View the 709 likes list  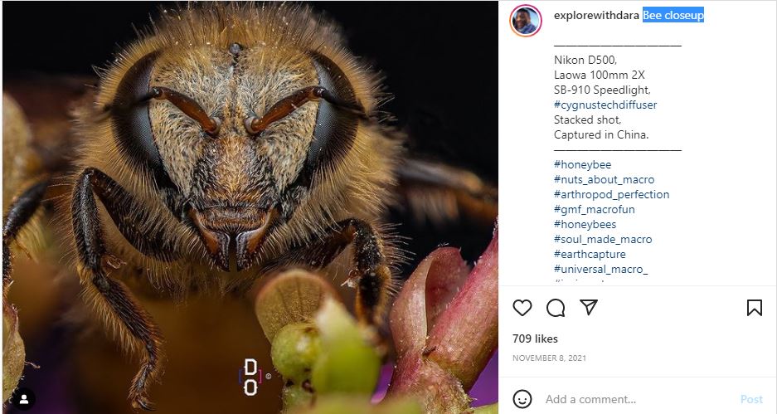[x=535, y=339]
